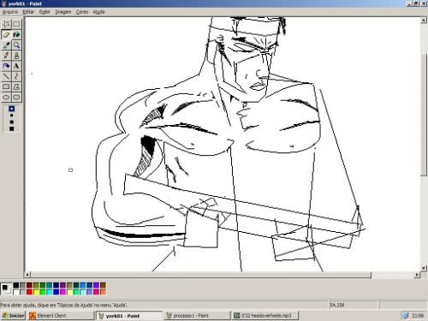Viewport: 428px width, 321px height.
Task: Choose the second smallest eraser size
Action: (11, 116)
